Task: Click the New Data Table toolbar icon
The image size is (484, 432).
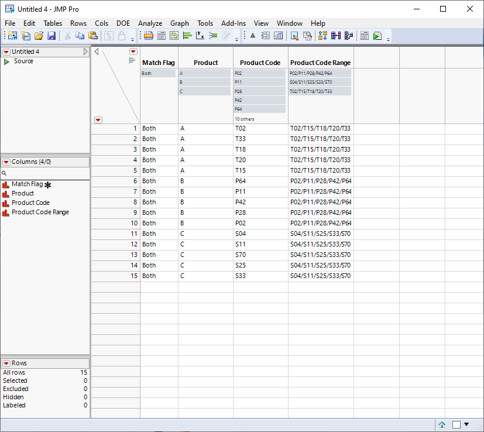Action: (12, 36)
